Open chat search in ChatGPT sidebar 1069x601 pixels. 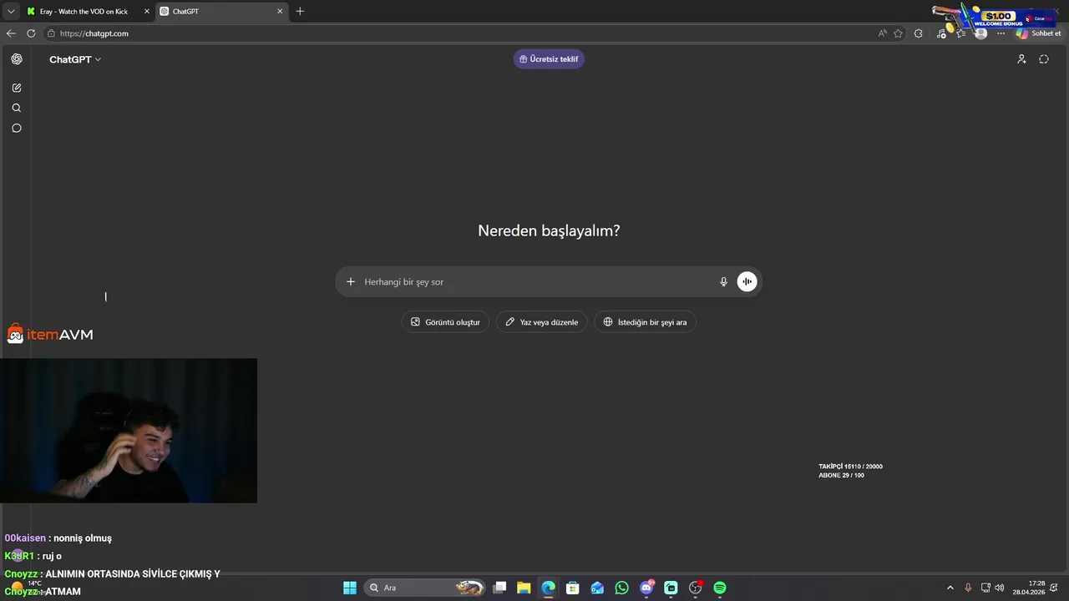(x=17, y=108)
